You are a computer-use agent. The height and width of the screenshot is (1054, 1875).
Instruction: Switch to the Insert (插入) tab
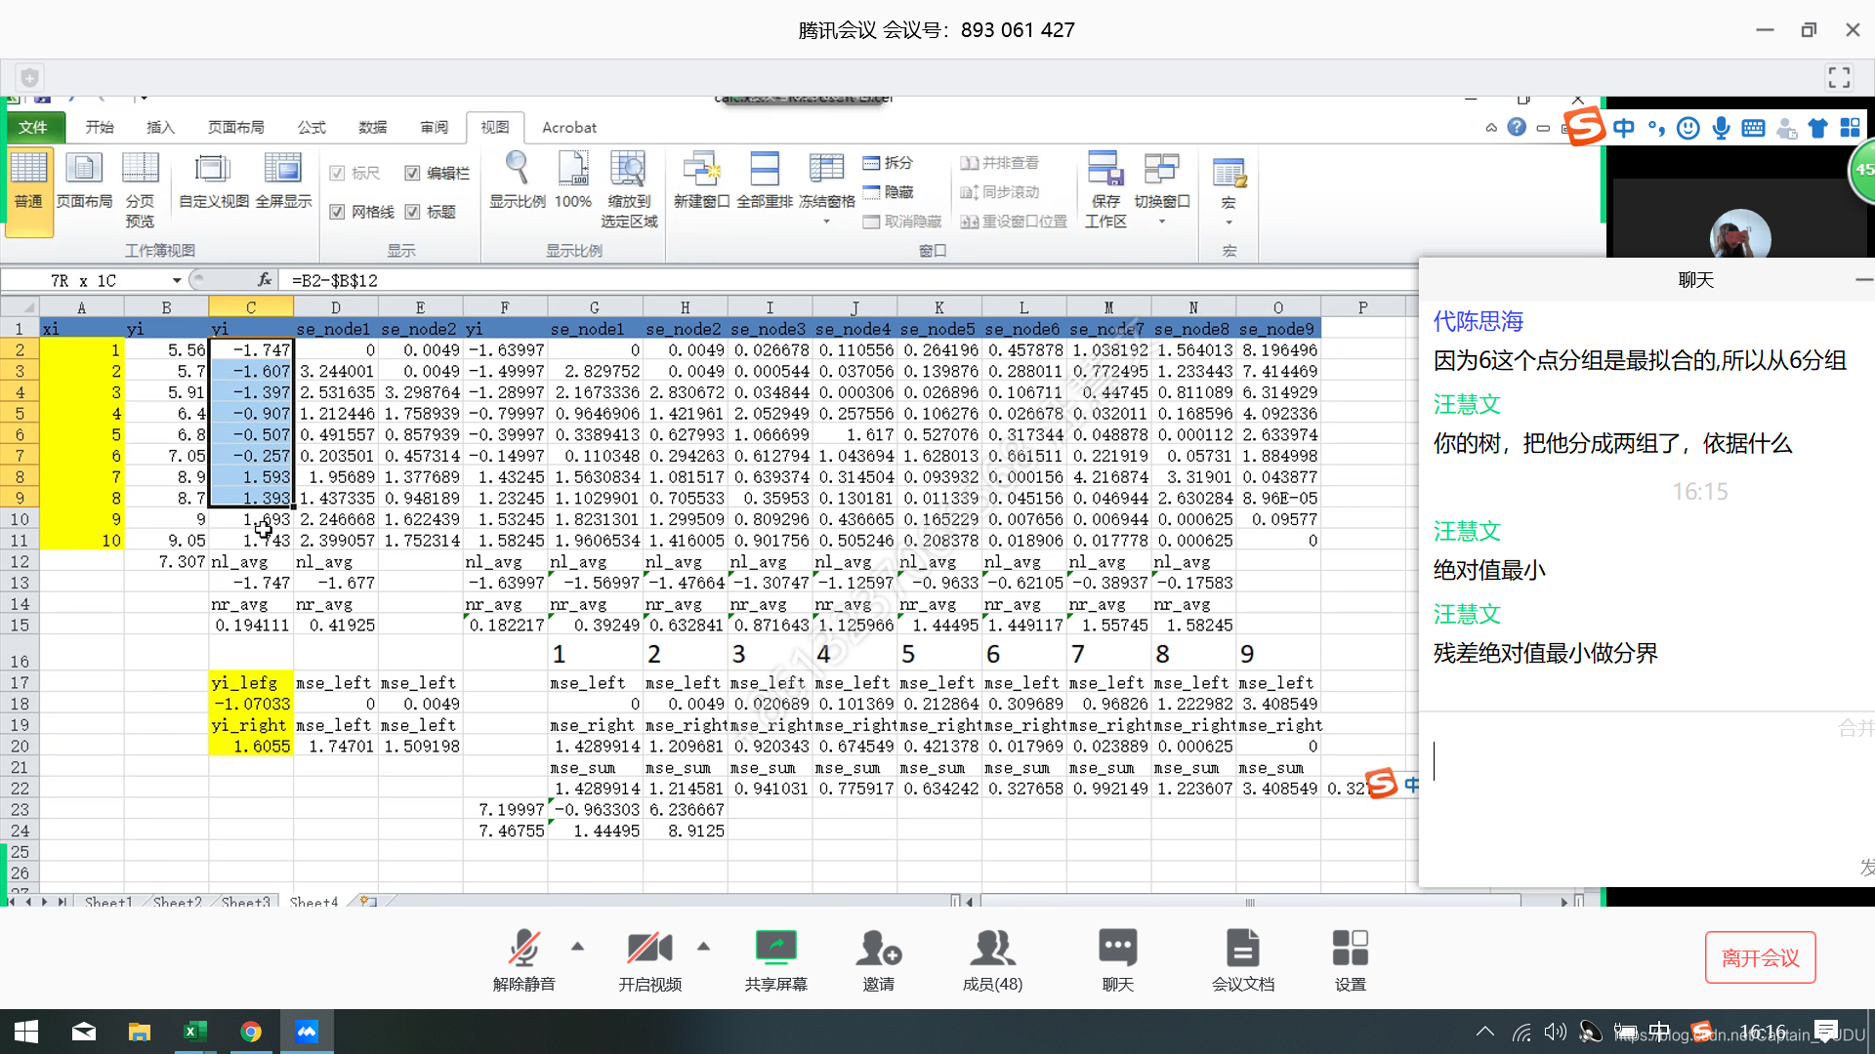(160, 127)
